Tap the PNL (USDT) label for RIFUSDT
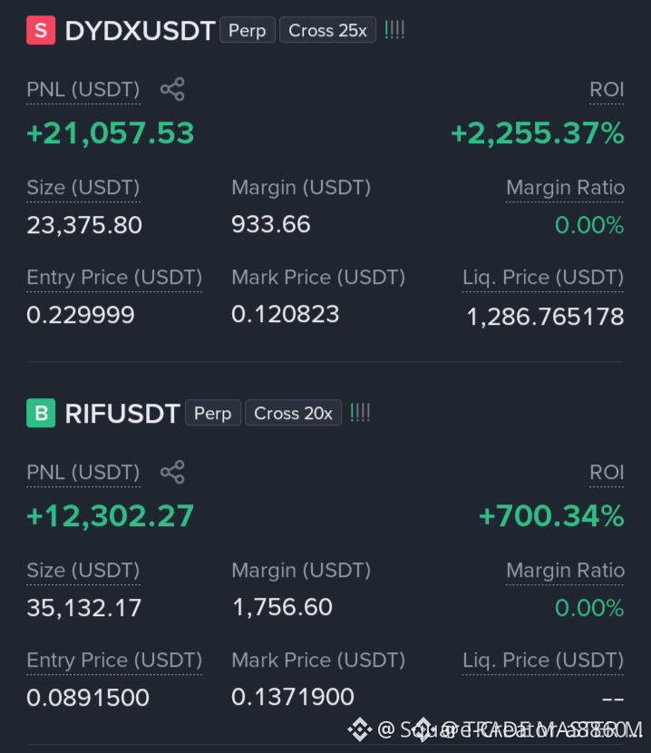Viewport: 651px width, 753px height. pos(83,473)
